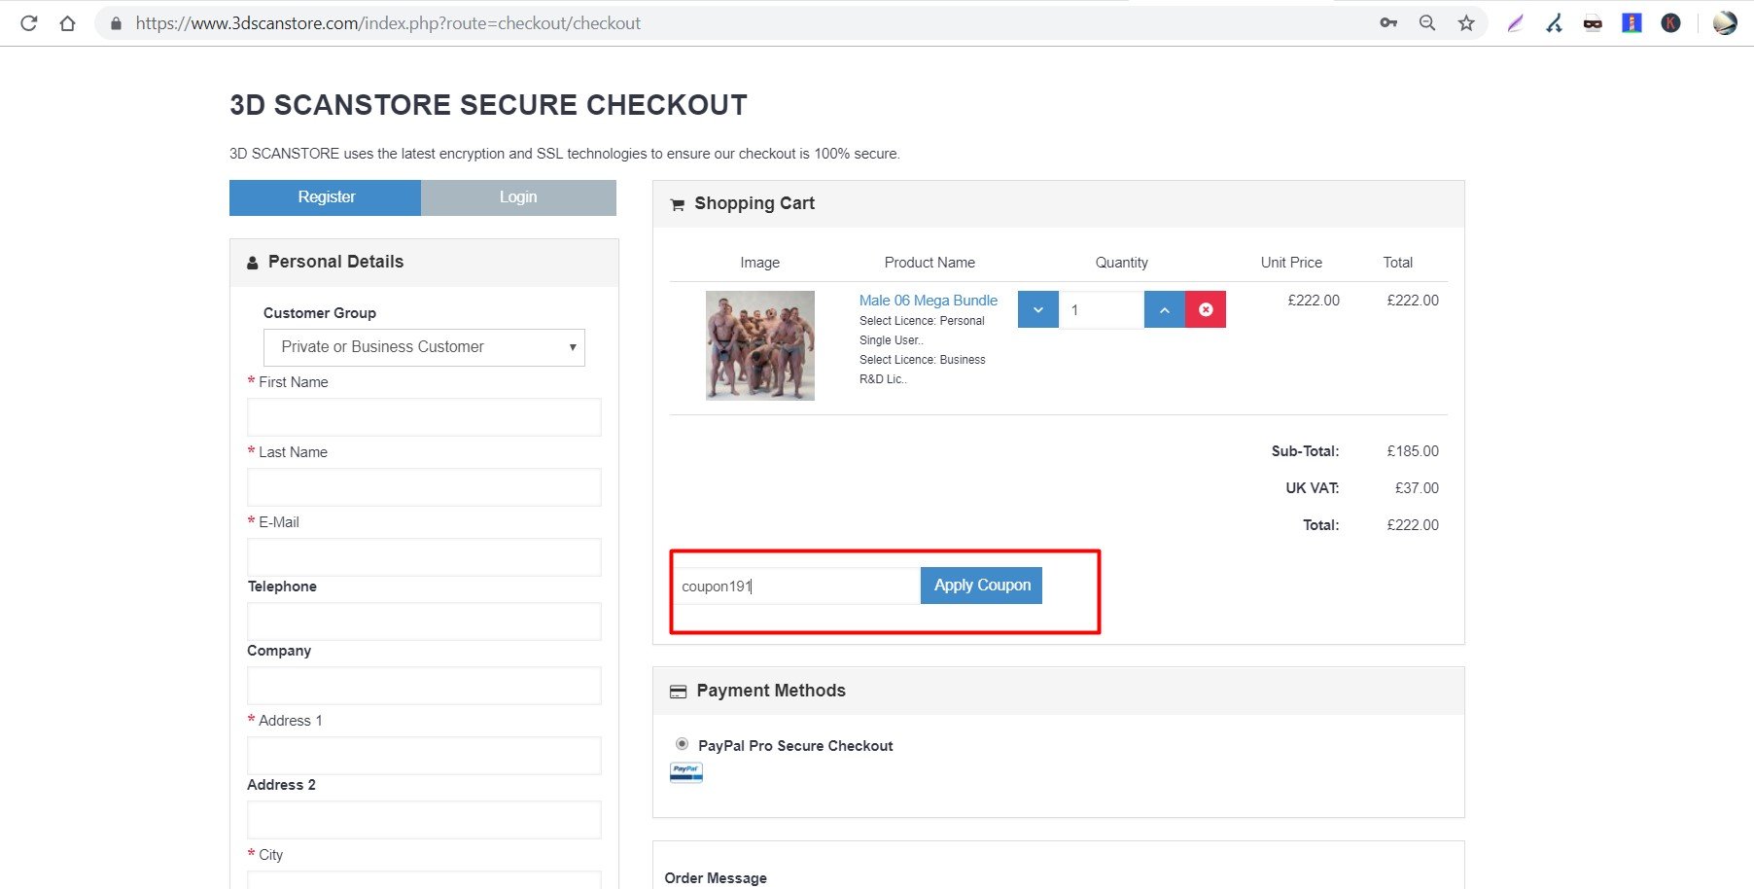Decrease quantity with the down chevron

tap(1038, 309)
